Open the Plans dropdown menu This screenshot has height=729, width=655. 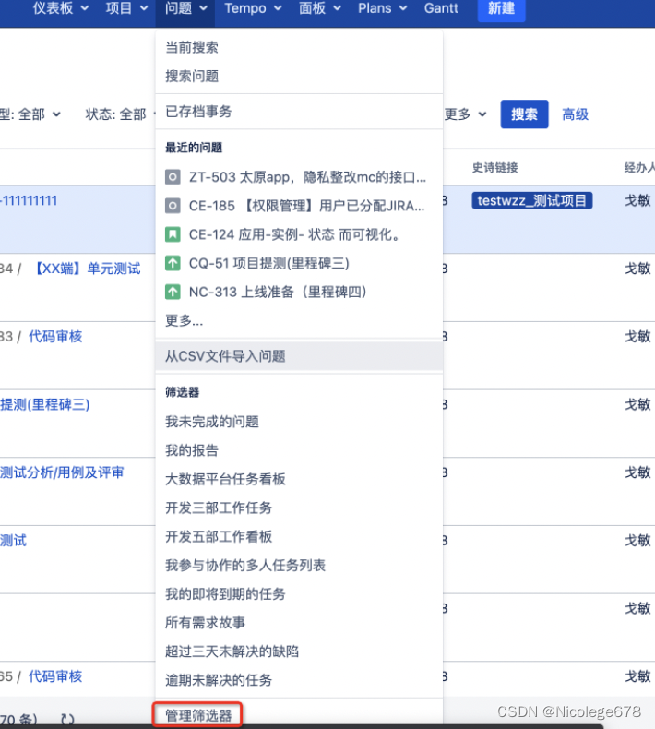tap(382, 8)
